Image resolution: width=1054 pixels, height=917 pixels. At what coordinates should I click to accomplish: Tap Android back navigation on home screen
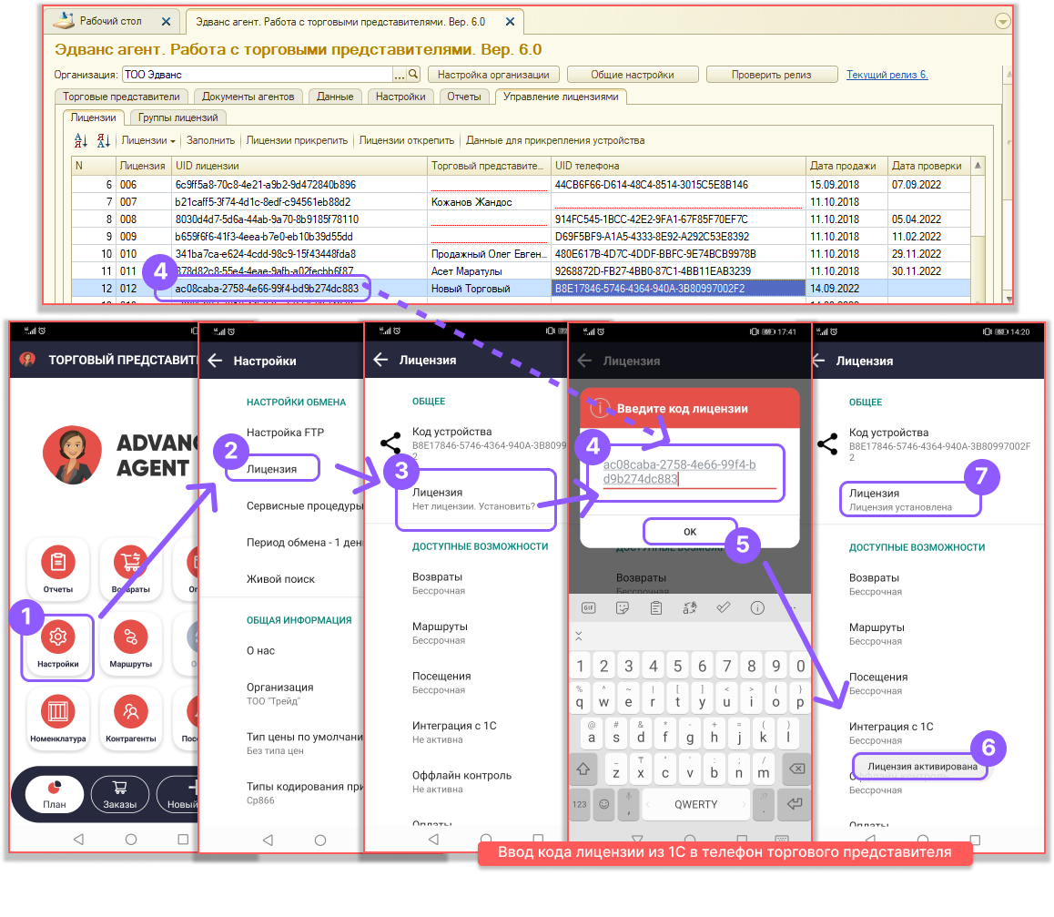78,839
